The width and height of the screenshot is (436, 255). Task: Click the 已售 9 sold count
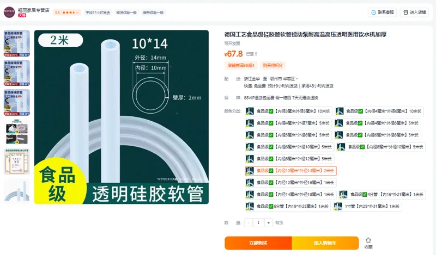252,54
